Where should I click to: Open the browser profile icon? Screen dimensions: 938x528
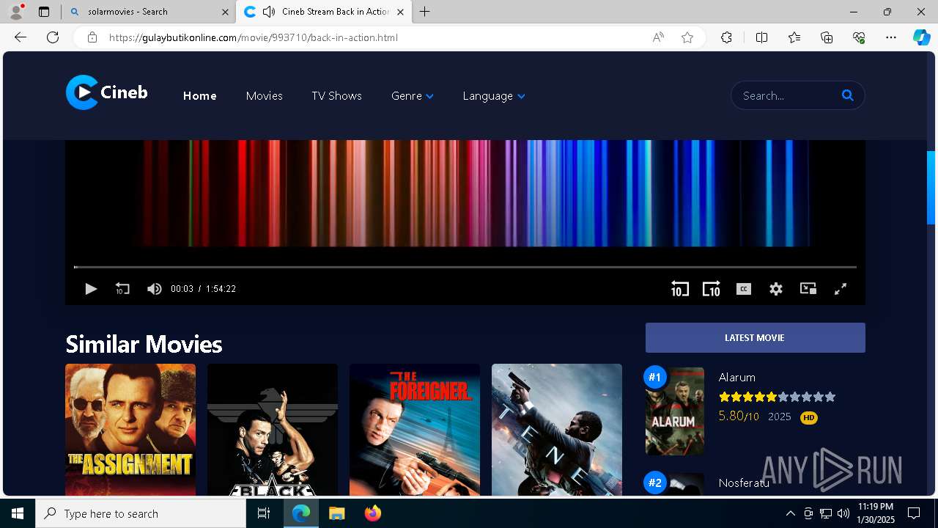[15, 12]
